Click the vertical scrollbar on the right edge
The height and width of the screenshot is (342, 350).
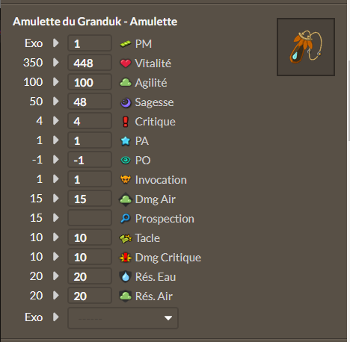point(349,100)
